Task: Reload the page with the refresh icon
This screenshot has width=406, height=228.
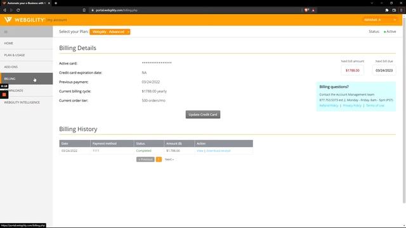Action: [18, 10]
